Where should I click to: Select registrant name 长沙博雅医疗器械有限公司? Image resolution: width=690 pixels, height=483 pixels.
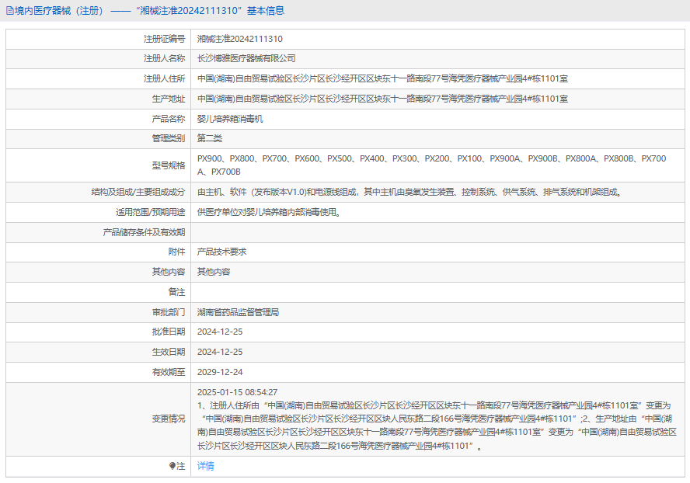246,58
